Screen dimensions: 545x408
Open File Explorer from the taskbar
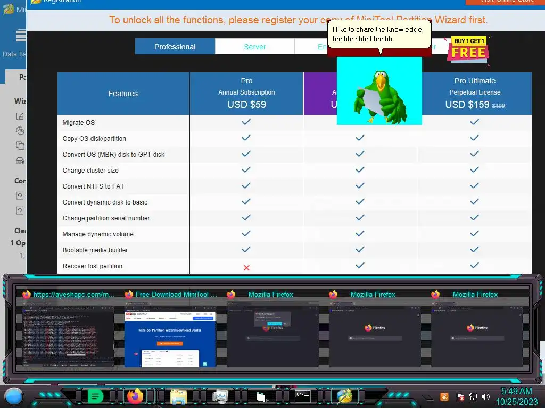click(179, 396)
